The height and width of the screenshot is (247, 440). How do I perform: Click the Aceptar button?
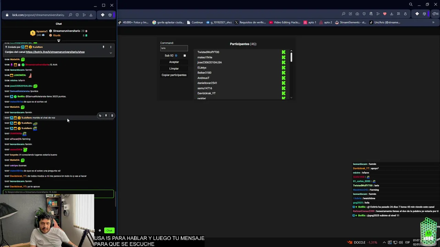174,62
